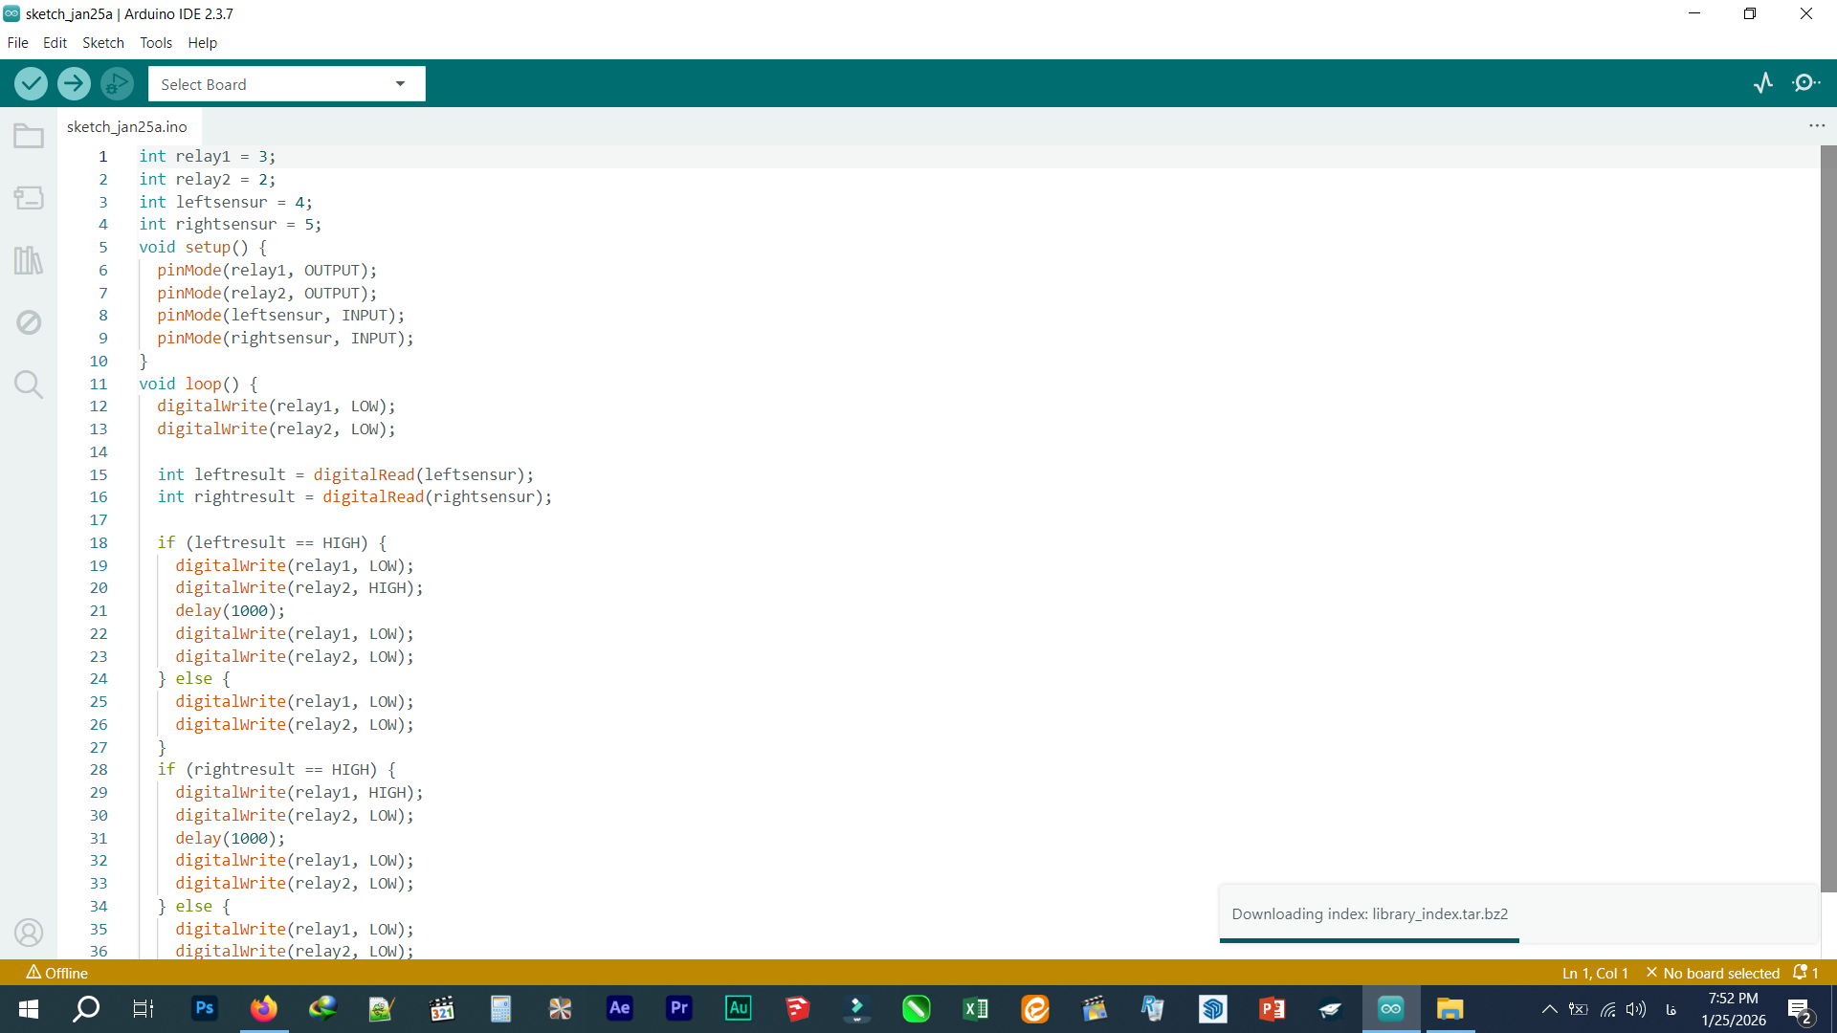Open the Search magnifier in sidebar
Viewport: 1837px width, 1033px height.
(x=29, y=385)
